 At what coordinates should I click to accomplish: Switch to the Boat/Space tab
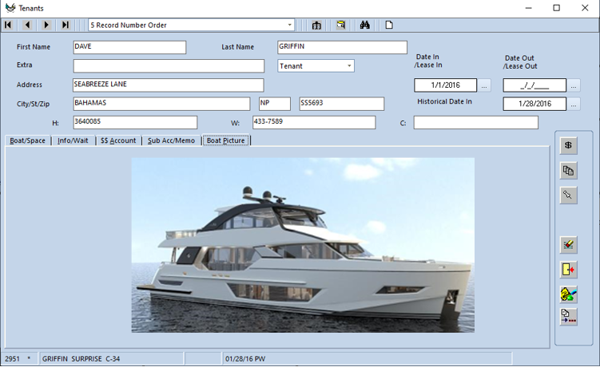pyautogui.click(x=28, y=140)
